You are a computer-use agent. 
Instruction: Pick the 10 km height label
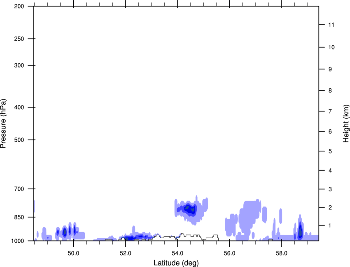[331, 47]
